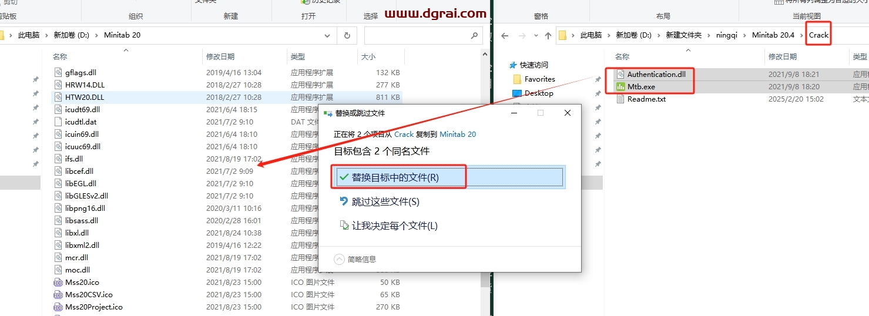869x316 pixels.
Task: Go forward in the Crack window
Action: point(521,35)
